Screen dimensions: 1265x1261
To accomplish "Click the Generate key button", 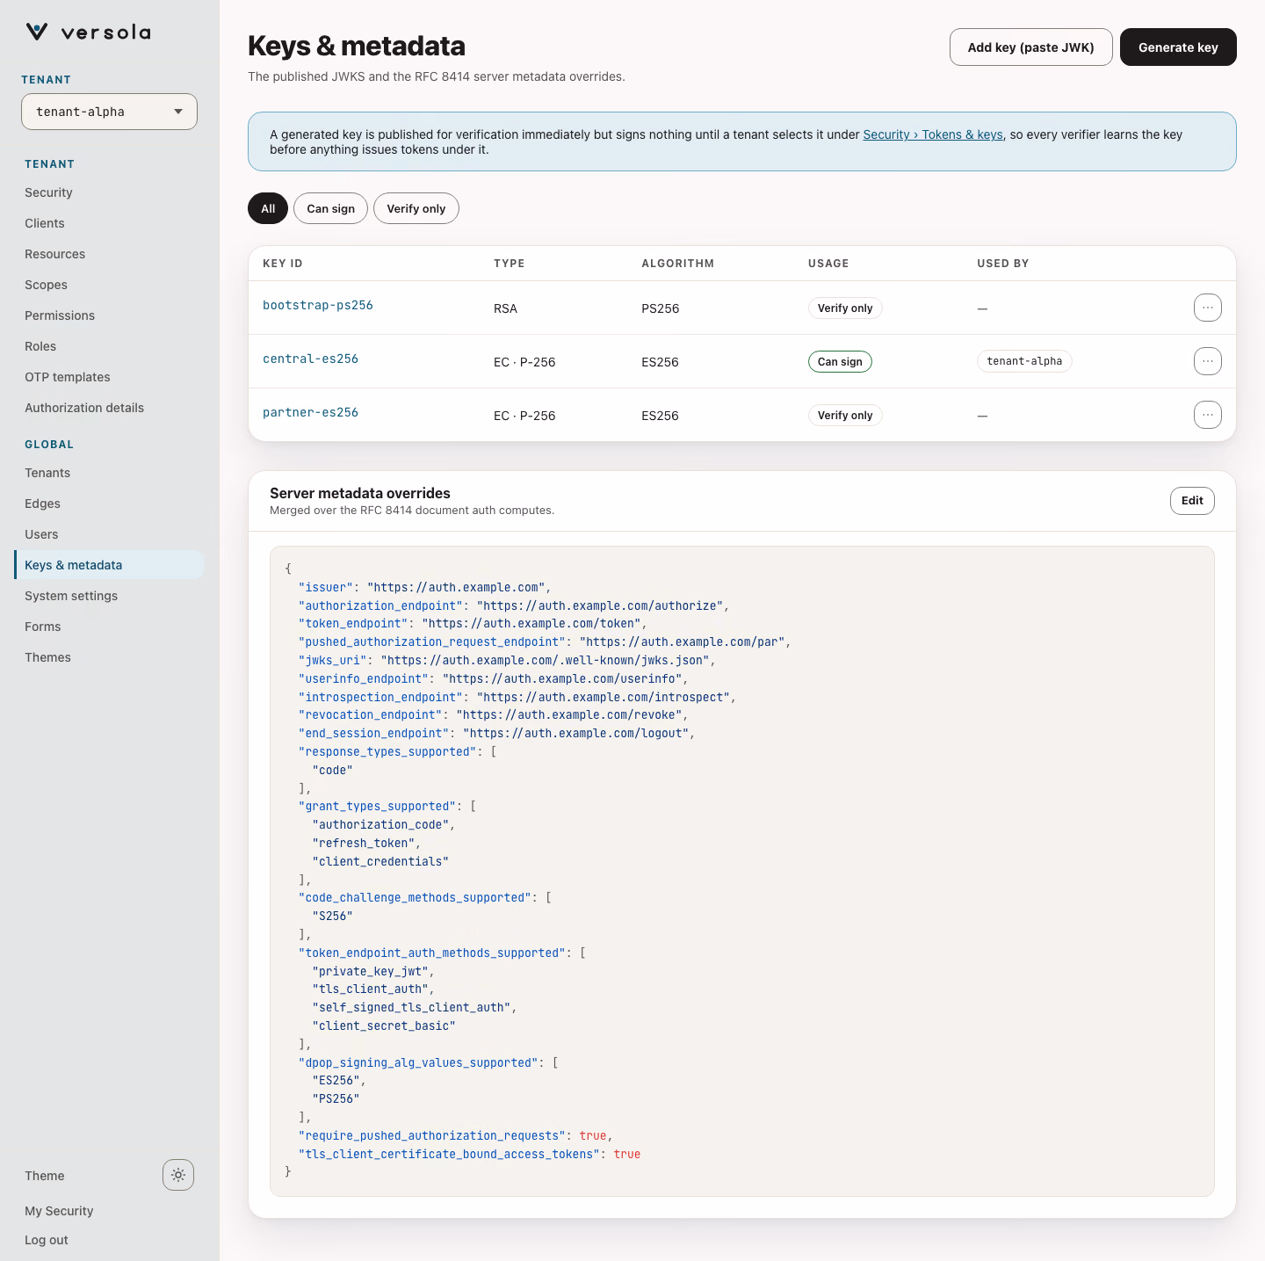I will pyautogui.click(x=1178, y=47).
